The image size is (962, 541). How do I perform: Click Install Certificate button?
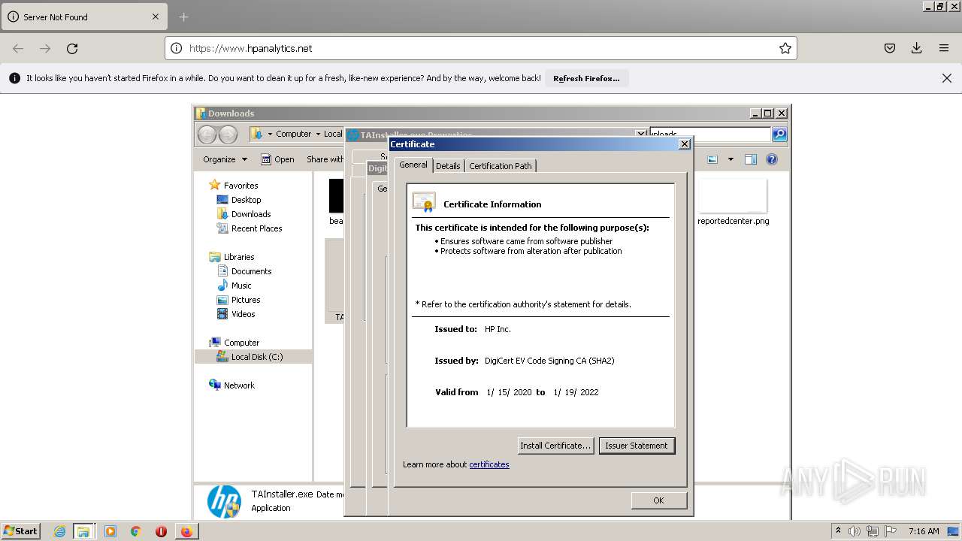click(x=555, y=446)
